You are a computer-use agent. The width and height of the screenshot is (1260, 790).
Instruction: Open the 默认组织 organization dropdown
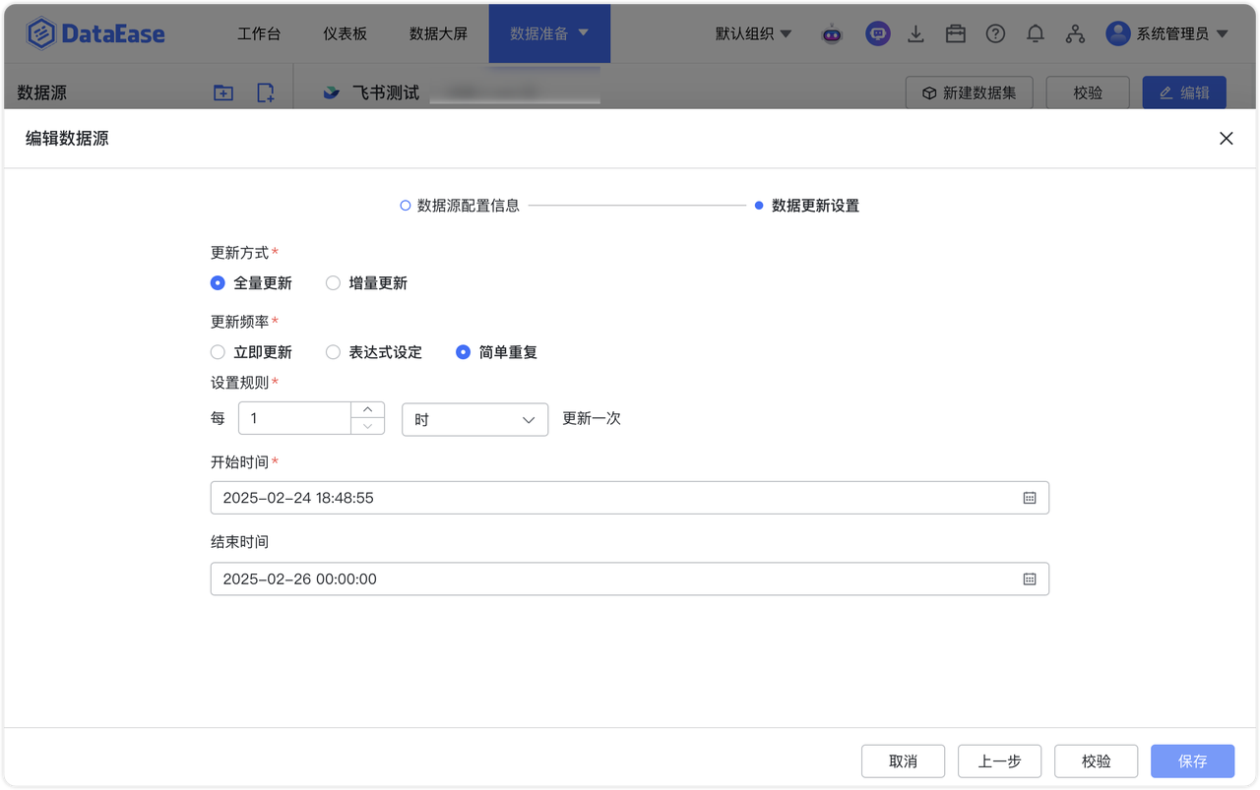(753, 32)
